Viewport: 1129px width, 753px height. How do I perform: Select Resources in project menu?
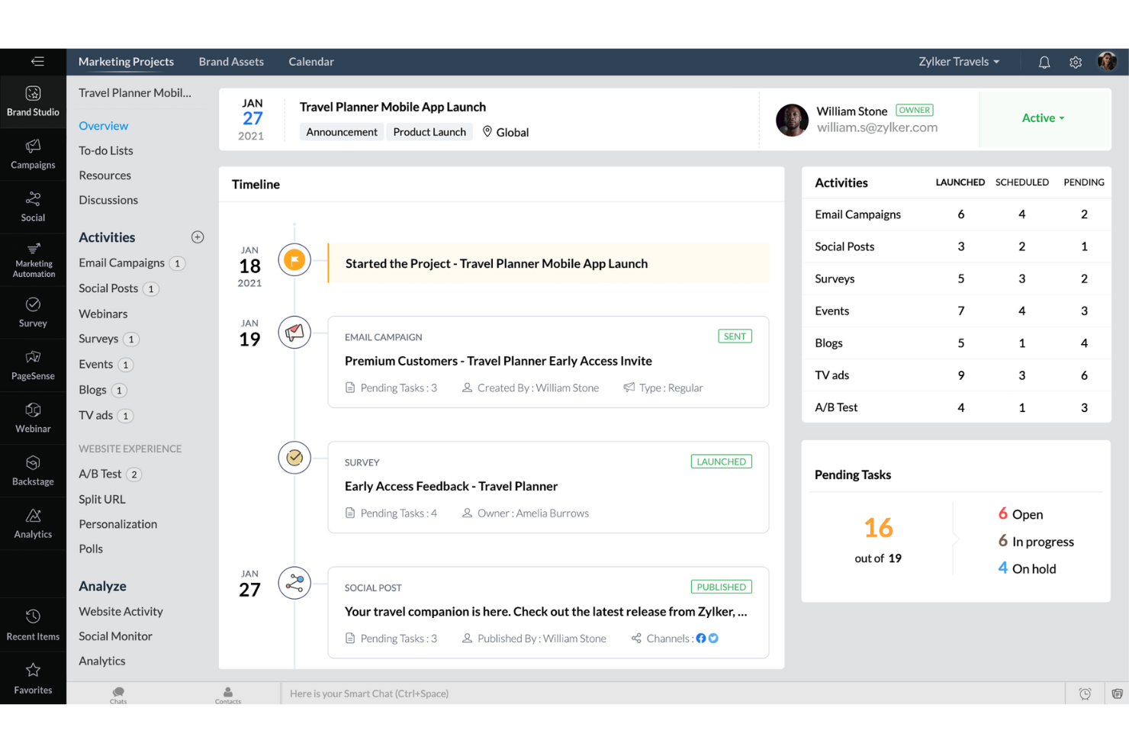click(x=105, y=175)
